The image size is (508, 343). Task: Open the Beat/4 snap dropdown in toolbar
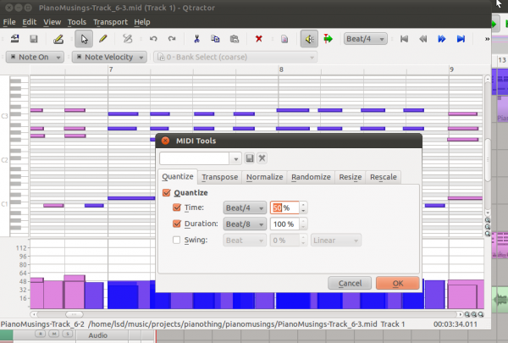point(366,39)
